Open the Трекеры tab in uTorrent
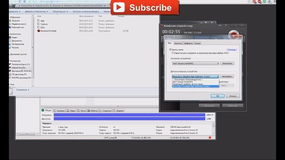The image size is (285, 160). pyautogui.click(x=59, y=111)
